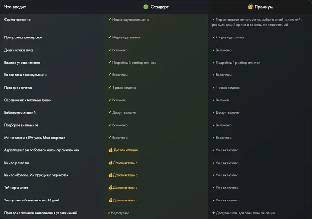The image size is (312, 219).
Task: Click Премиум Уже включено in Тейпирование row
Action: tap(227, 187)
